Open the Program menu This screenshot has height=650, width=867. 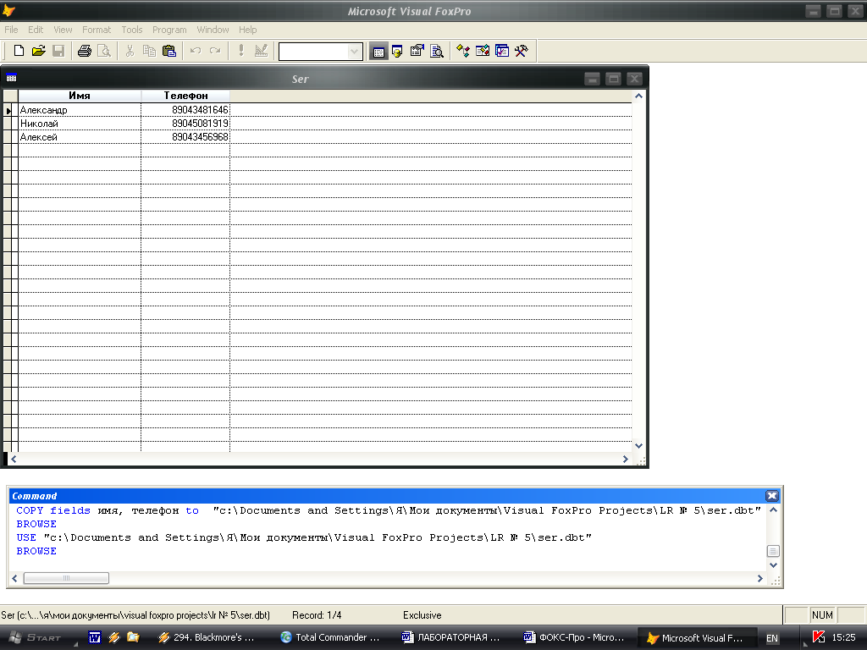[x=169, y=30]
